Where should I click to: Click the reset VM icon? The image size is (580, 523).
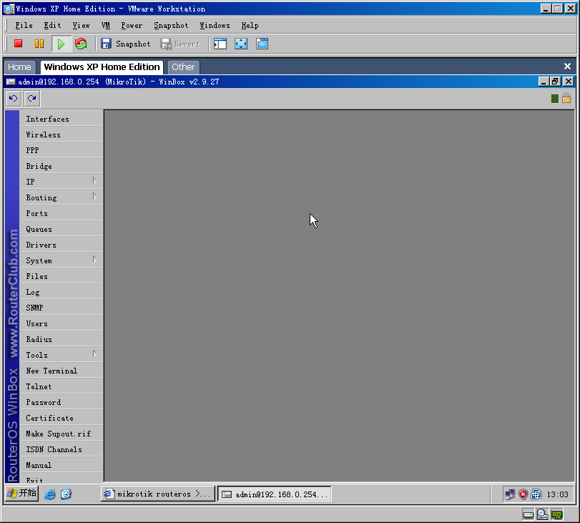81,44
